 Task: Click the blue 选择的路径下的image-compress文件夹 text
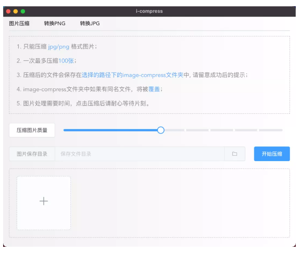[132, 75]
